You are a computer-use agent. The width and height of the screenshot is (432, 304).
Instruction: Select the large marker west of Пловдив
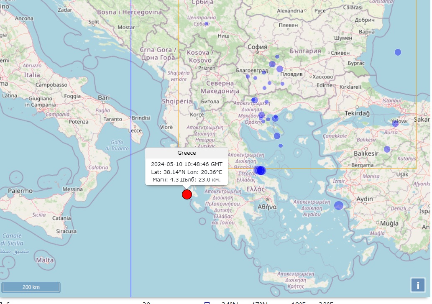click(280, 69)
